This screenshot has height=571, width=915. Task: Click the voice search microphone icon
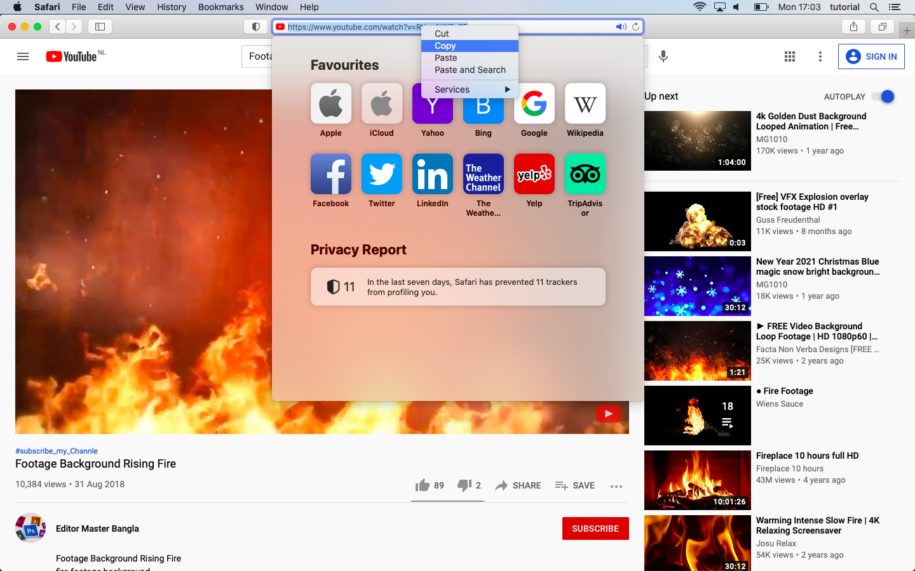[x=663, y=56]
